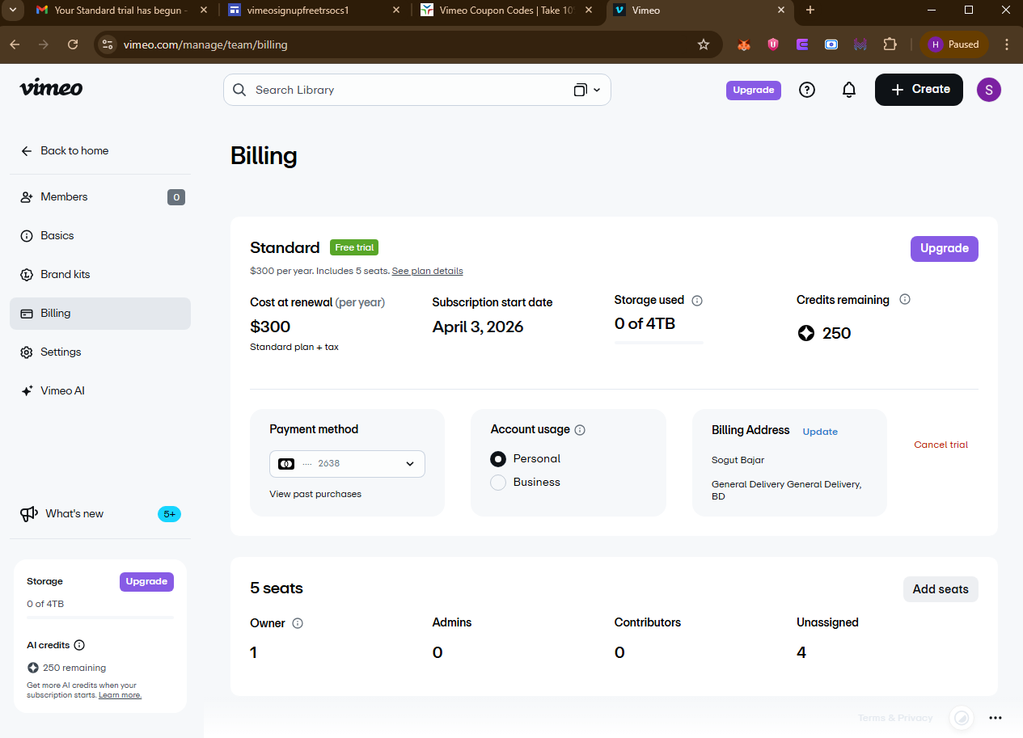The height and width of the screenshot is (738, 1023).
Task: Click info icon next to Credits remaining
Action: 905,299
